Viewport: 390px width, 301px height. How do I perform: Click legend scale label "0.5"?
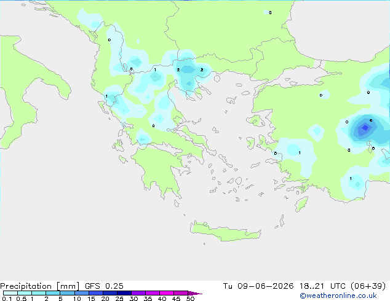tap(22, 299)
